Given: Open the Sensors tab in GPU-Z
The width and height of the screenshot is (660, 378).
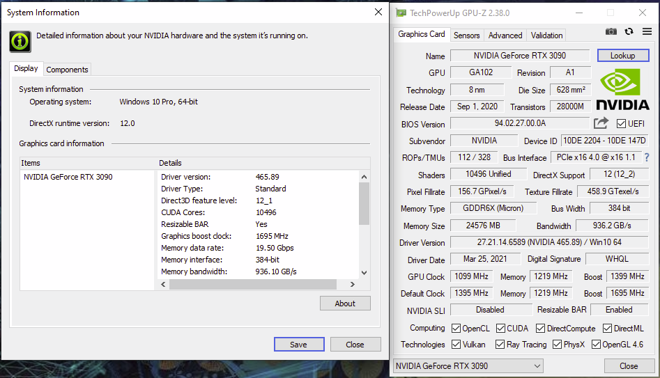Looking at the screenshot, I should coord(466,36).
